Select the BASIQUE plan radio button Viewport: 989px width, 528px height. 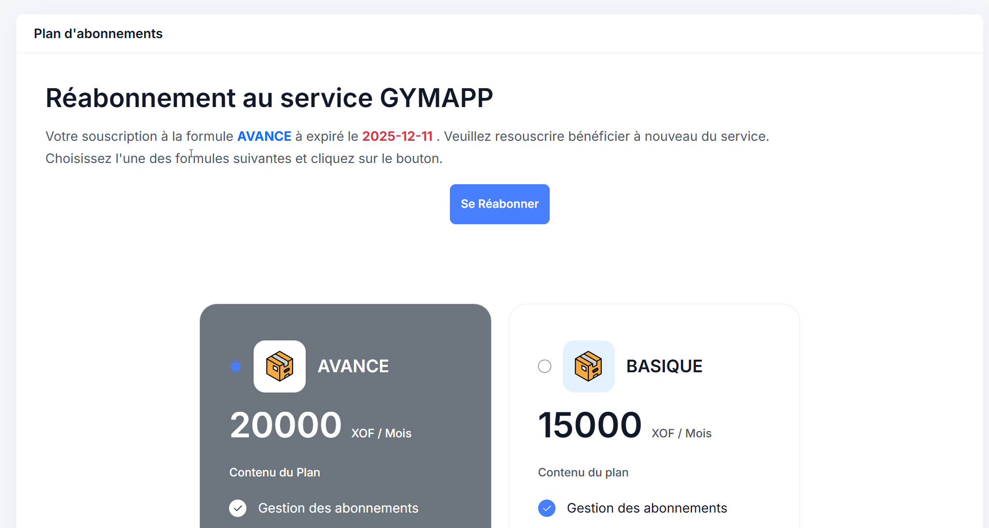(x=544, y=366)
